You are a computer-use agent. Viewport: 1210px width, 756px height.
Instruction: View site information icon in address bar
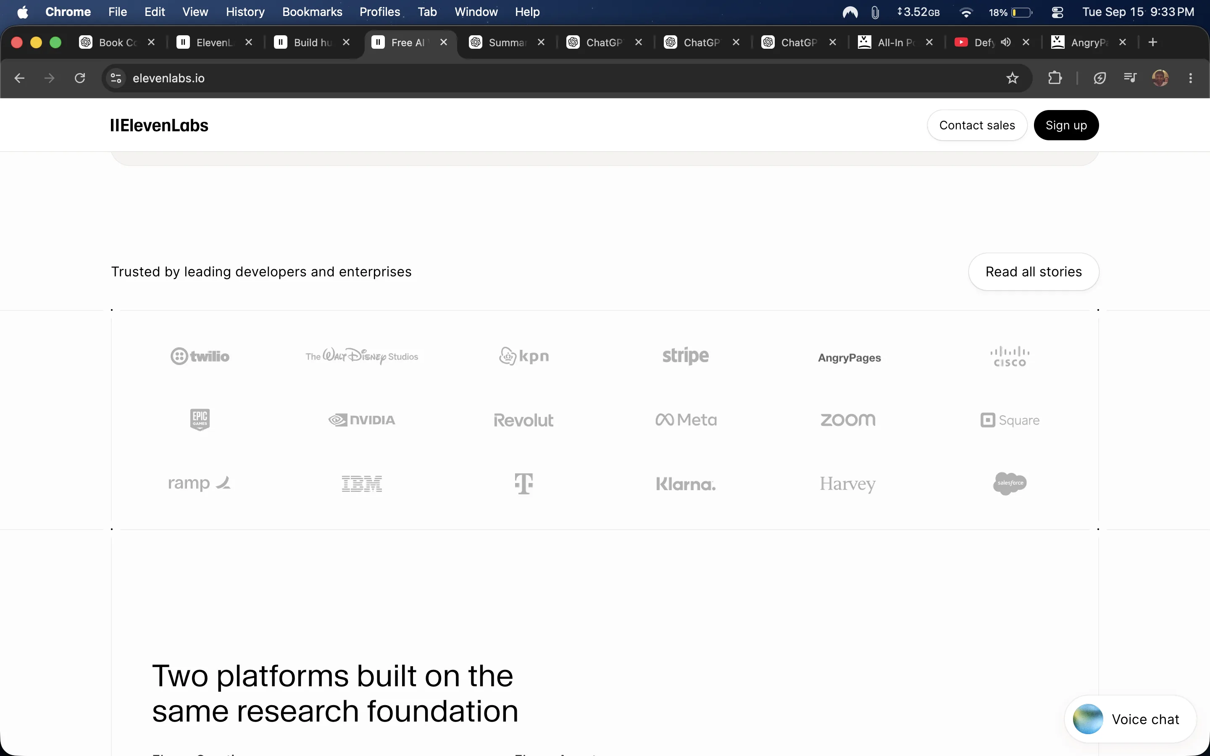116,78
